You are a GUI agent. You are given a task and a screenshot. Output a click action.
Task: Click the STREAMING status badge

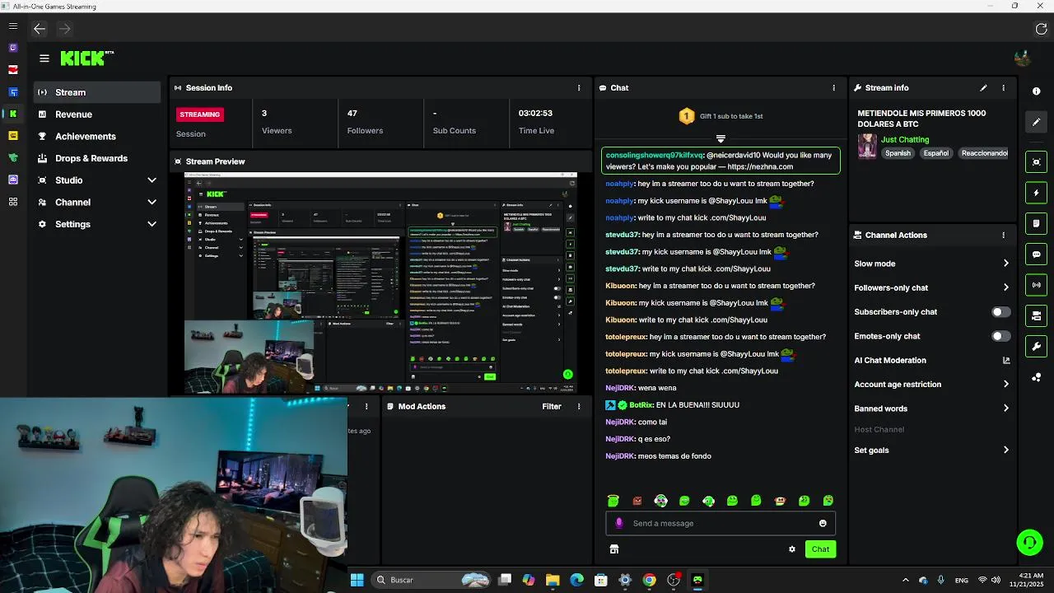point(199,114)
